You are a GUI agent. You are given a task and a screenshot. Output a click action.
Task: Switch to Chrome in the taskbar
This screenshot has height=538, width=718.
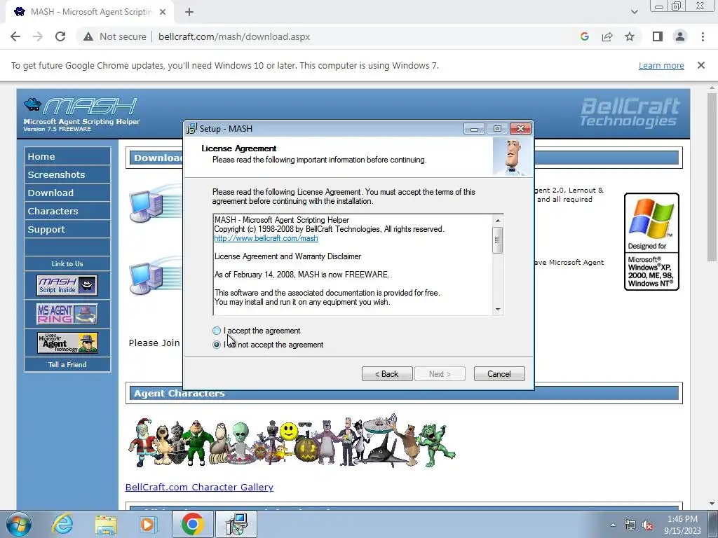coord(192,524)
